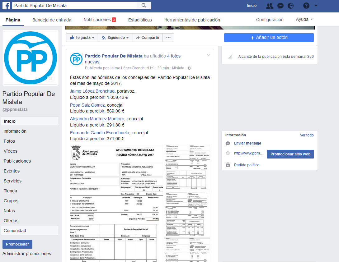Screen dimensions: 339x262
Task: Open the account menu arrow in top bar
Action: 316,6
